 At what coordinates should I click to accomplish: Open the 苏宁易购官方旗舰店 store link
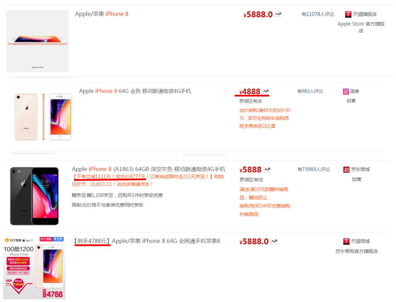click(356, 251)
